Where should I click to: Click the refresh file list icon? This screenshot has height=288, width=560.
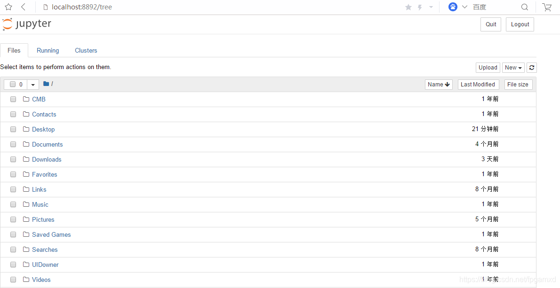[532, 68]
